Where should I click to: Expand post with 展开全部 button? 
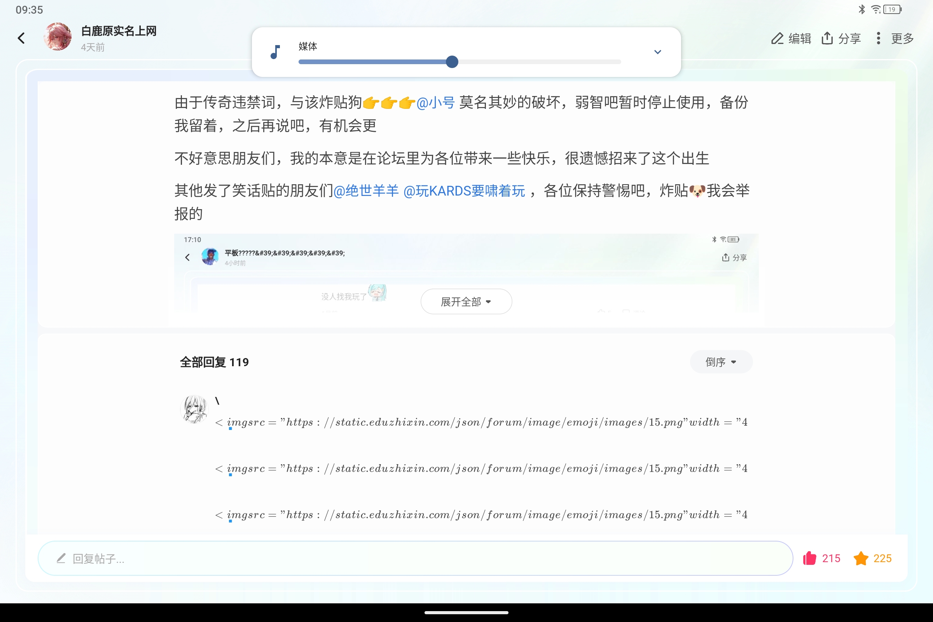[466, 302]
